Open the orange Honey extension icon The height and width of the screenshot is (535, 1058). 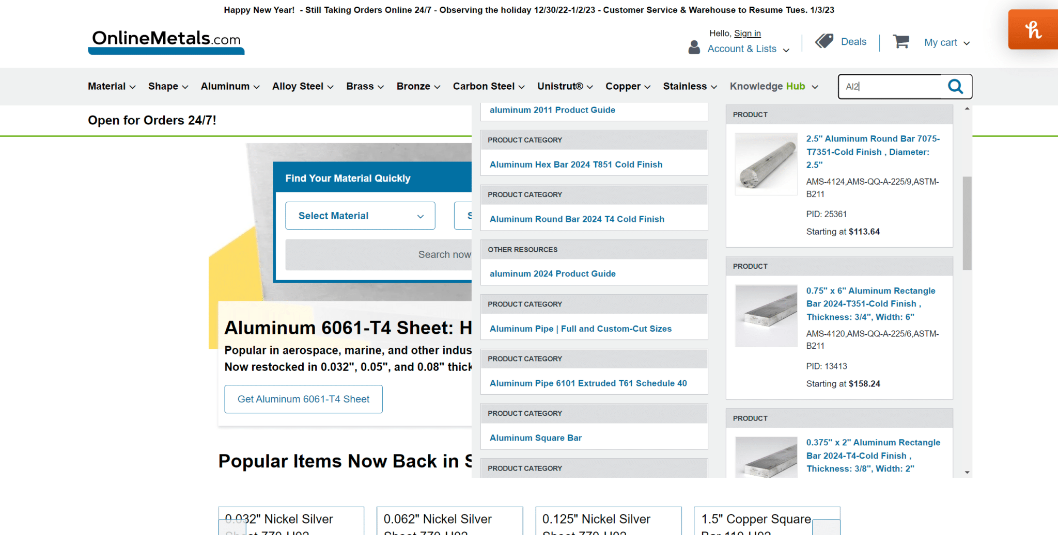pos(1033,30)
